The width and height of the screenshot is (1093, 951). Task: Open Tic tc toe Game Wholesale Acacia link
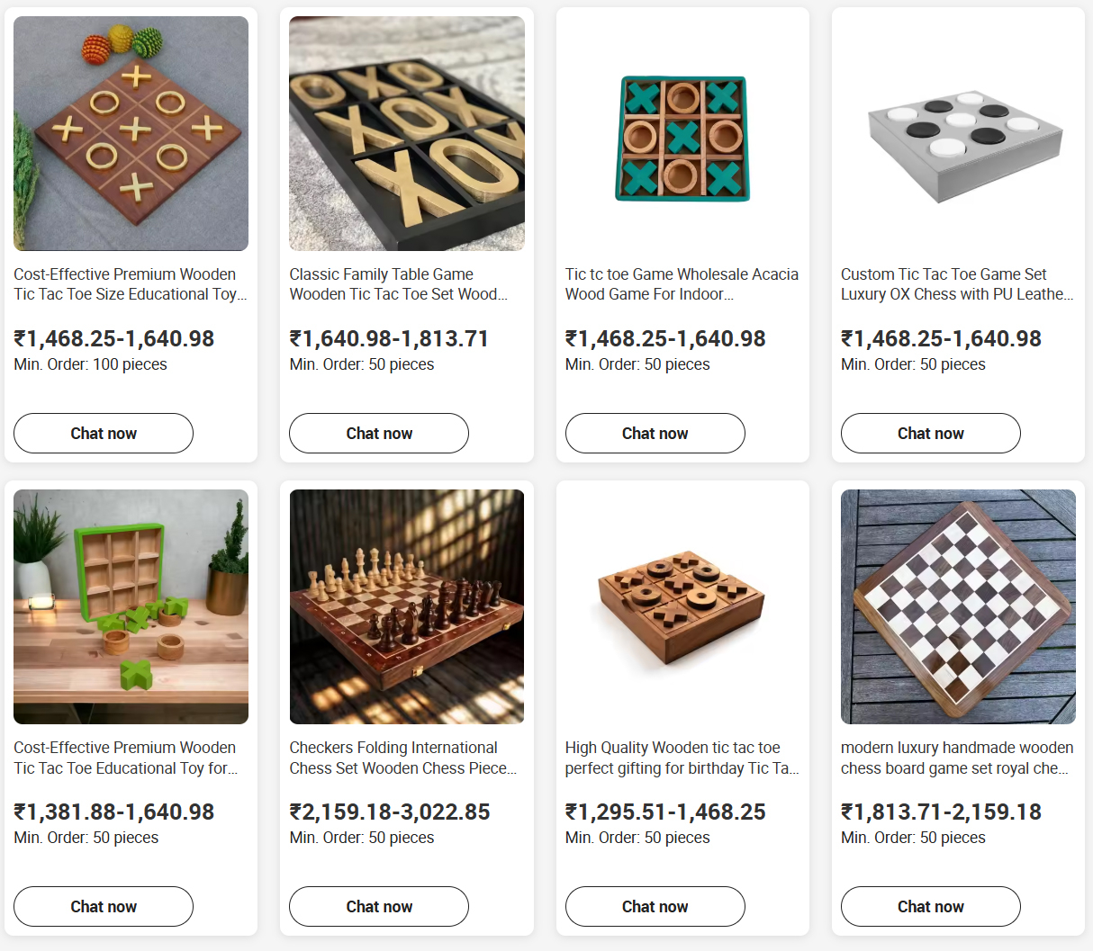[682, 284]
